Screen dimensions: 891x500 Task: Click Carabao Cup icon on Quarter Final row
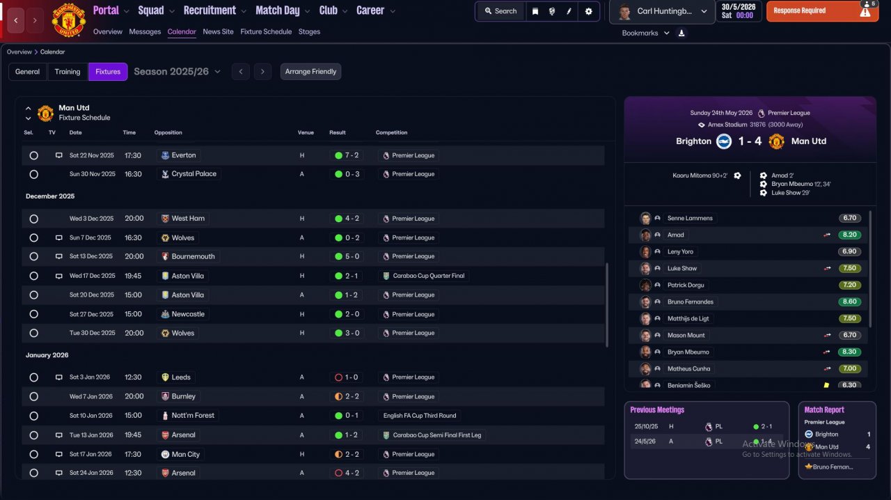tap(386, 276)
